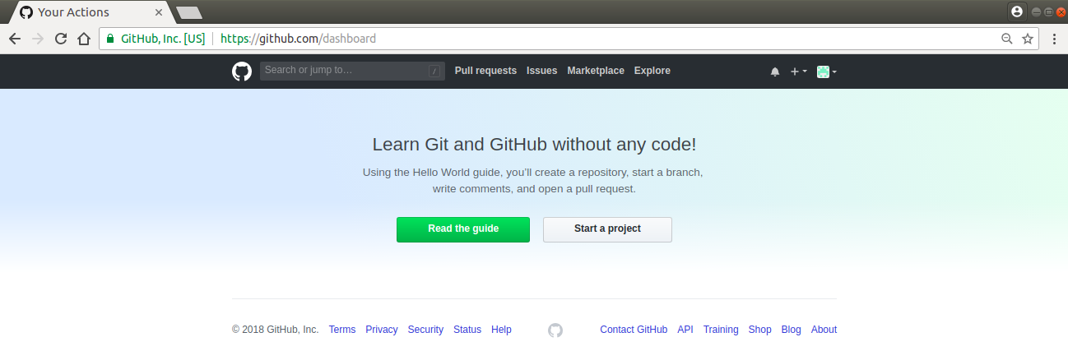This screenshot has width=1068, height=351.
Task: Open the Privacy footer link
Action: (382, 330)
